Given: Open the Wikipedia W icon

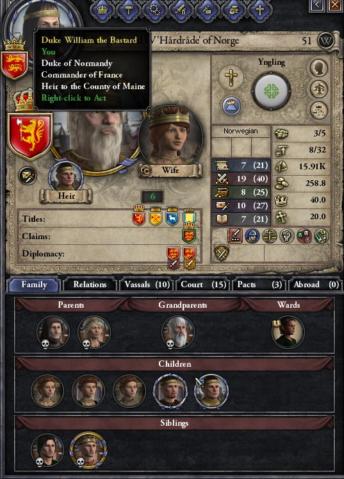Looking at the screenshot, I should [x=325, y=40].
